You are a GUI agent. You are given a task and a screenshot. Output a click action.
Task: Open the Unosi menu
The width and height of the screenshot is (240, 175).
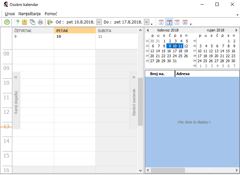click(10, 14)
